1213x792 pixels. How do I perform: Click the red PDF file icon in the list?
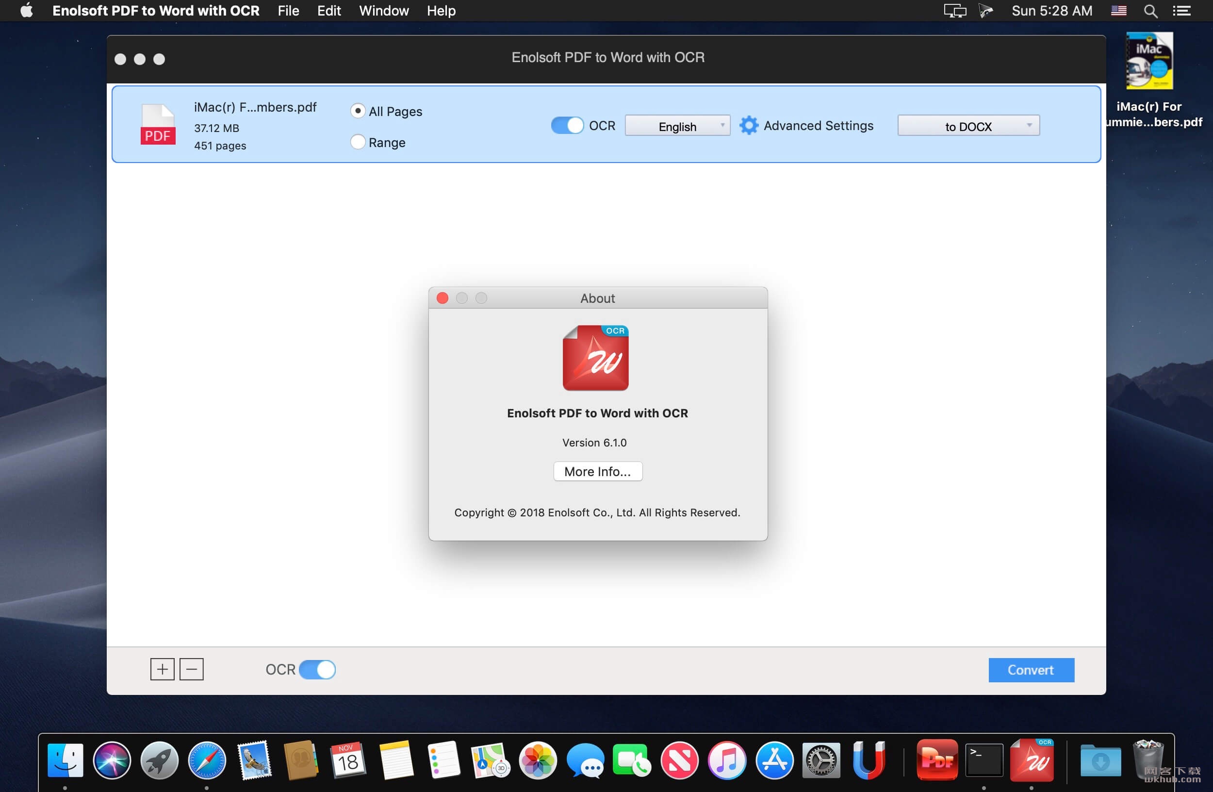pyautogui.click(x=158, y=124)
